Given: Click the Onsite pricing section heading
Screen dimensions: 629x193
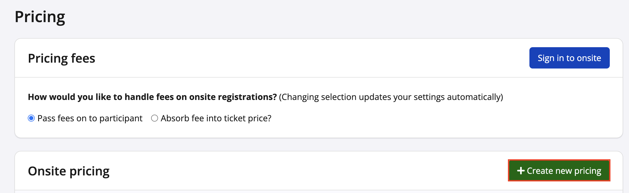Looking at the screenshot, I should [x=69, y=171].
